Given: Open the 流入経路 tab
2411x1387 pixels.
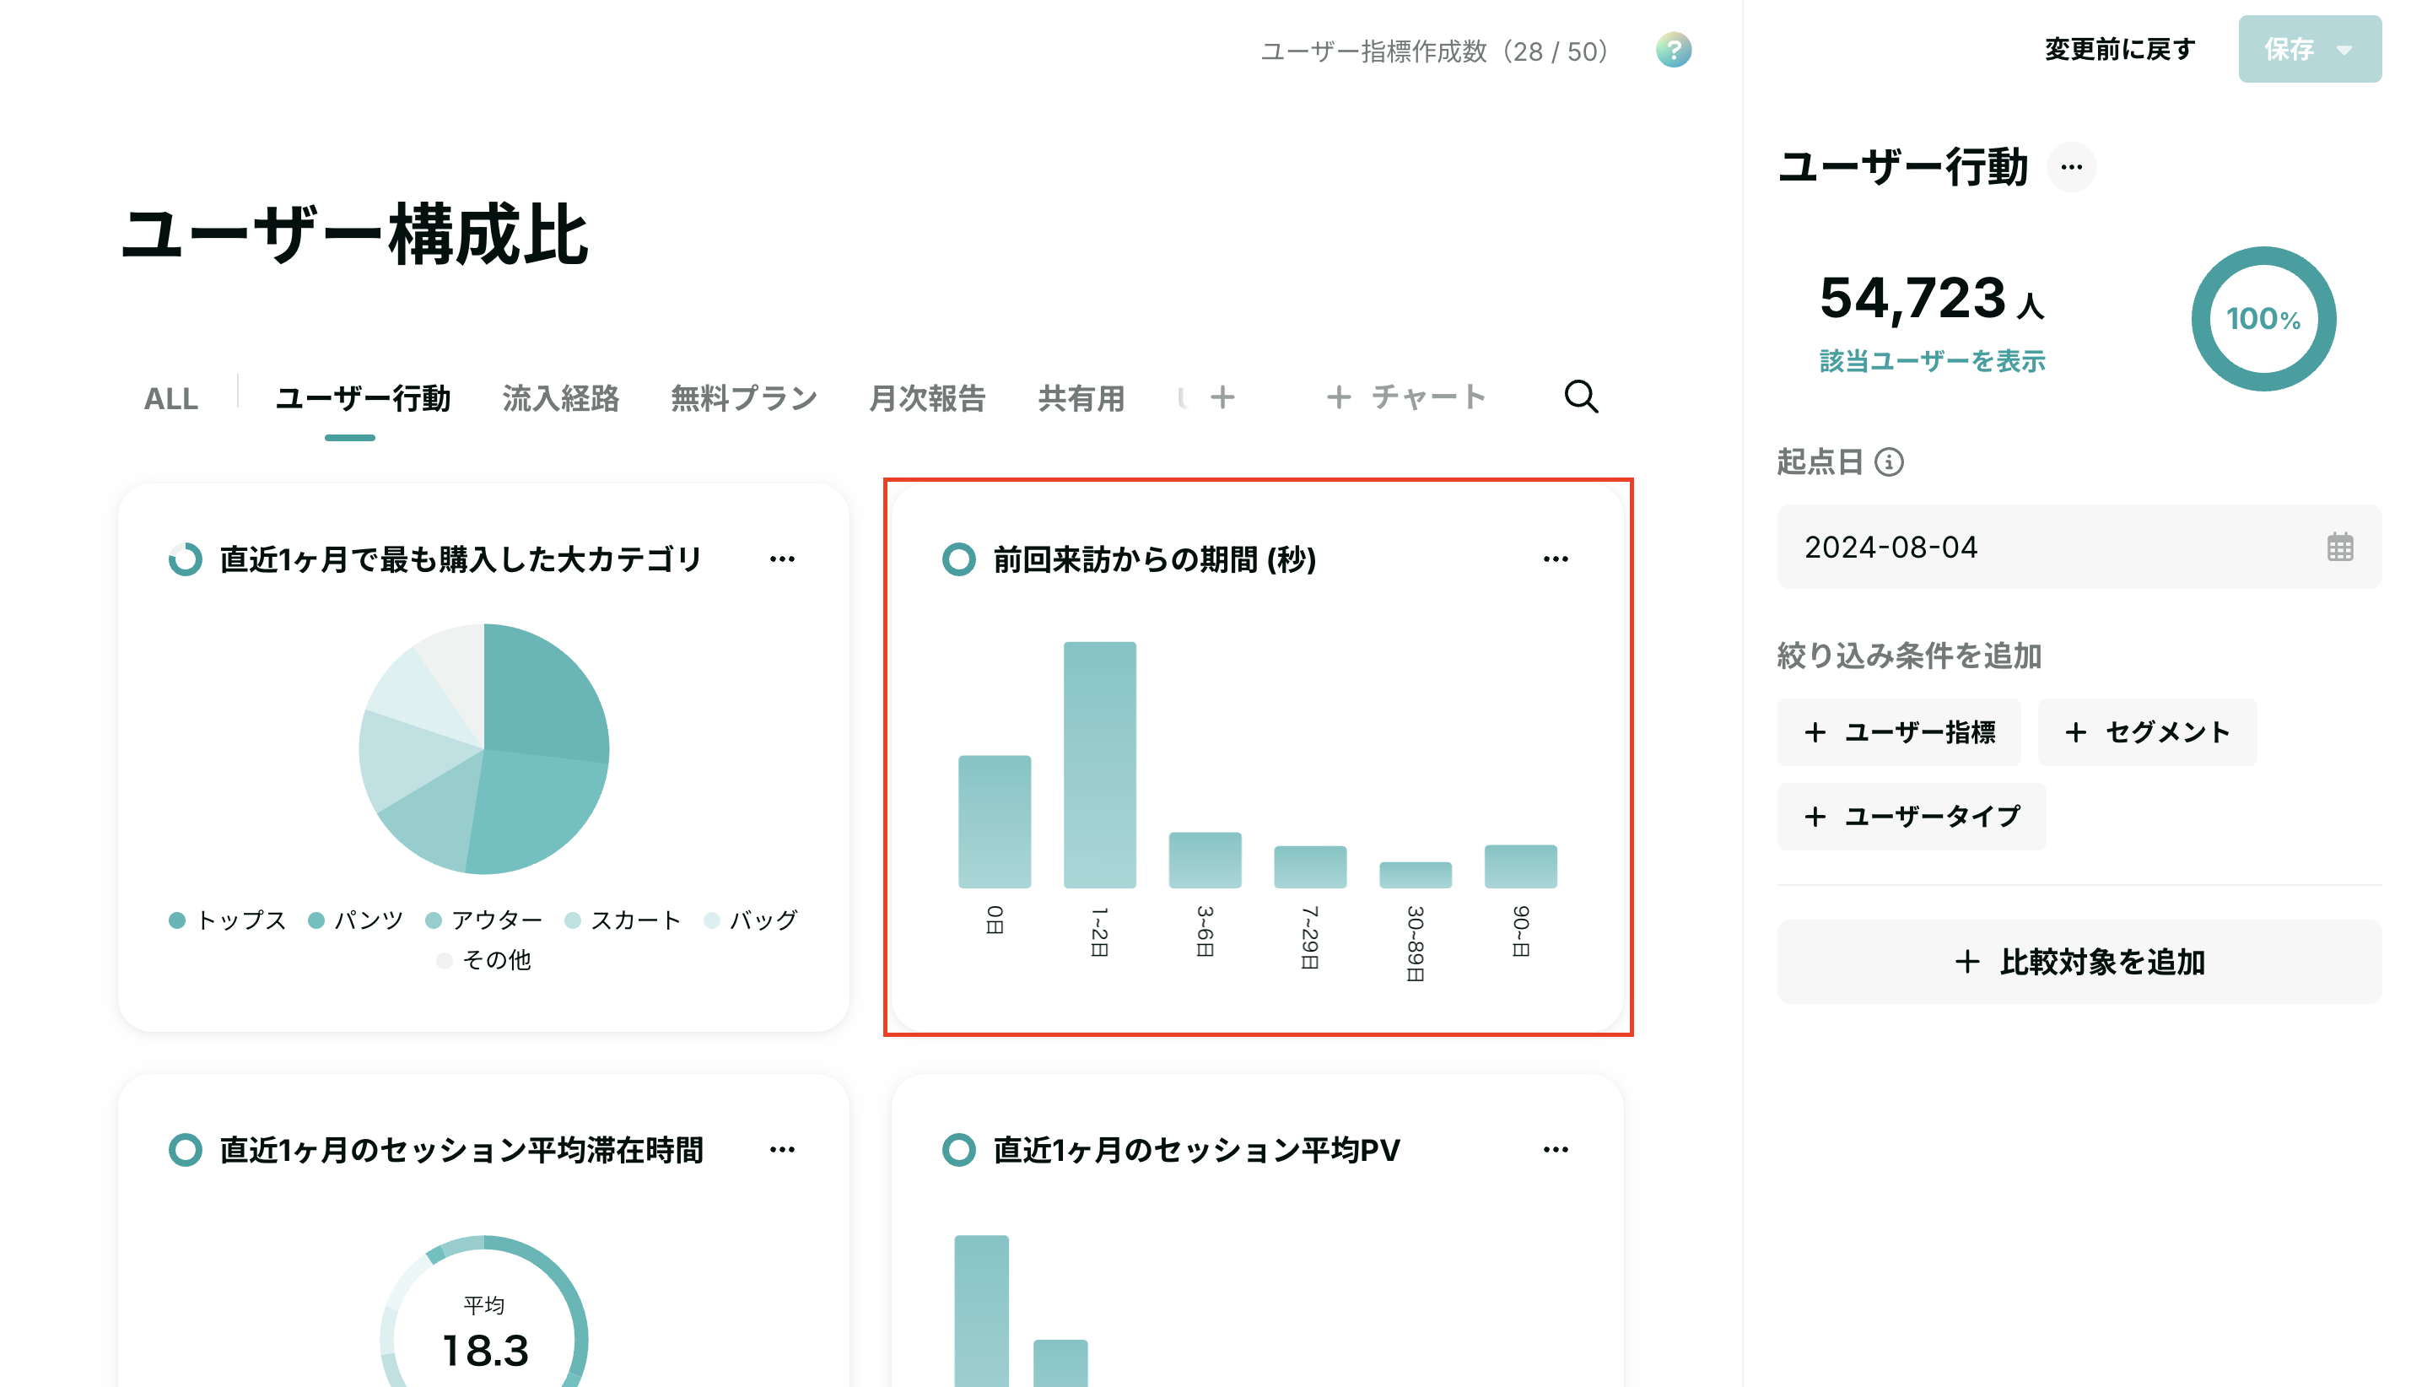Looking at the screenshot, I should [560, 398].
